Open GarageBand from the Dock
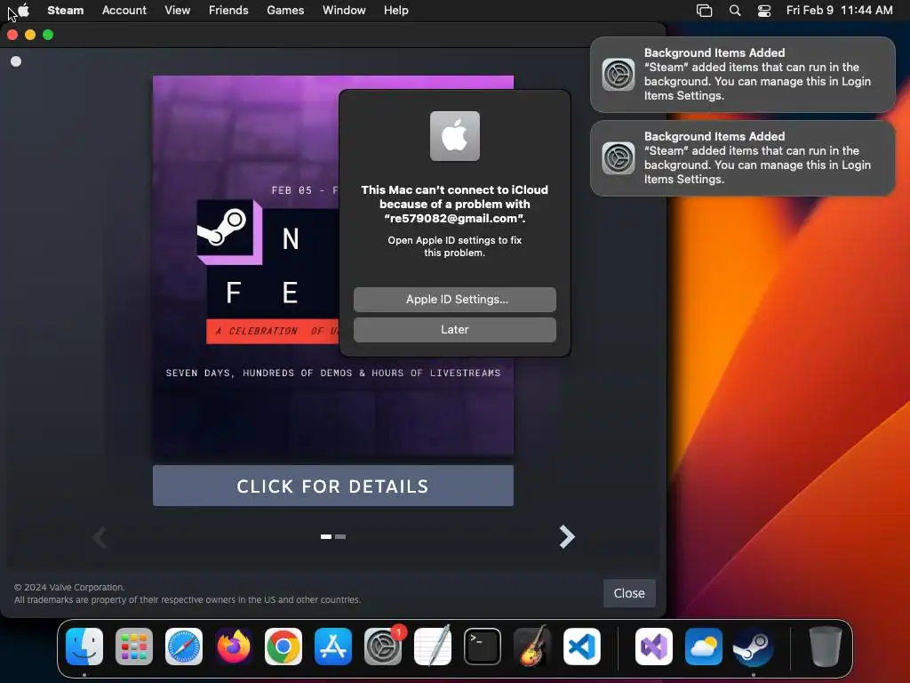 pyautogui.click(x=532, y=647)
